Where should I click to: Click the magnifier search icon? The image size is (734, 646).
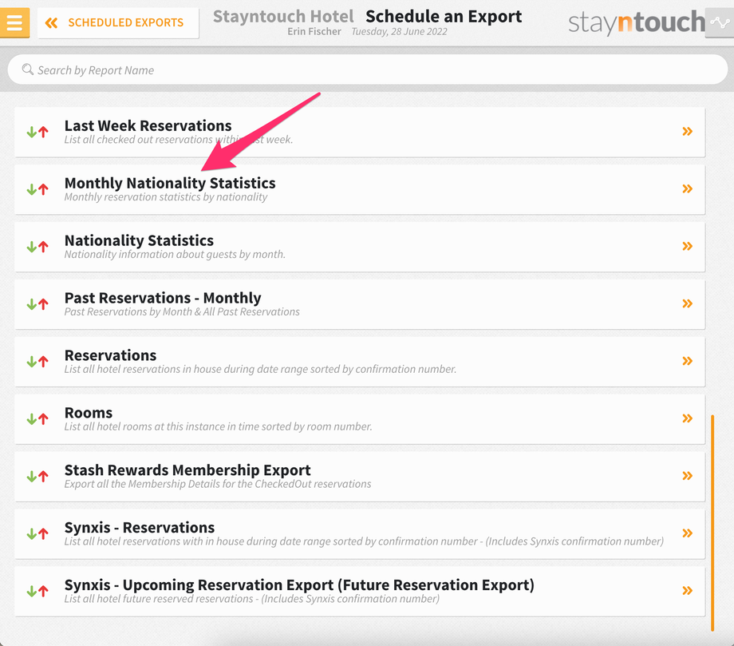point(28,69)
